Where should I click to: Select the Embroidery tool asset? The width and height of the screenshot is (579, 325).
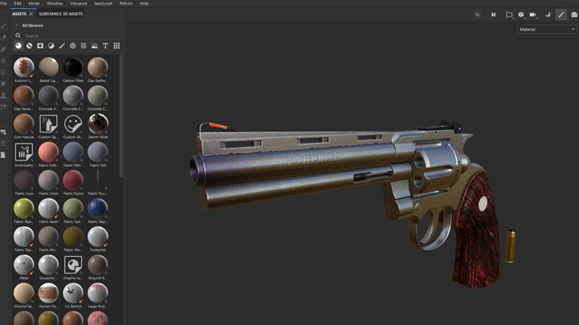tap(23, 152)
